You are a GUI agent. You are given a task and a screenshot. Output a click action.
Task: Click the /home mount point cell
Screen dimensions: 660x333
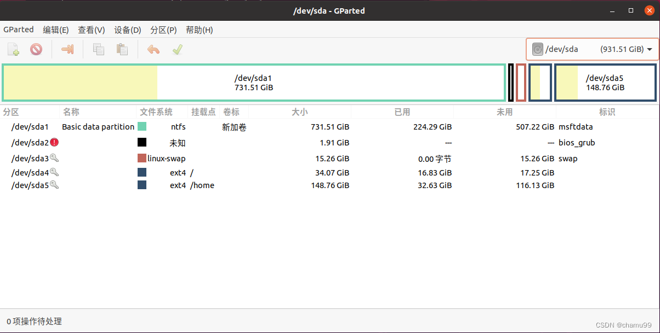pyautogui.click(x=202, y=185)
